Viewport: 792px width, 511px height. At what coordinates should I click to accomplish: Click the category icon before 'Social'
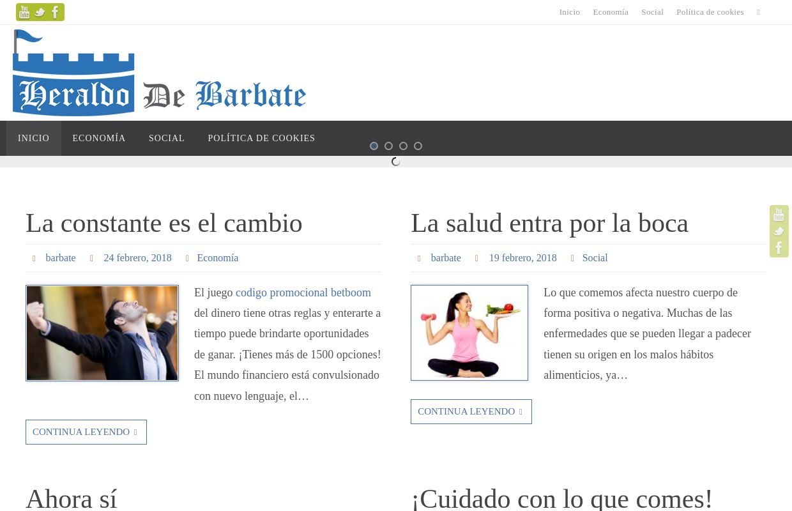pos(573,257)
